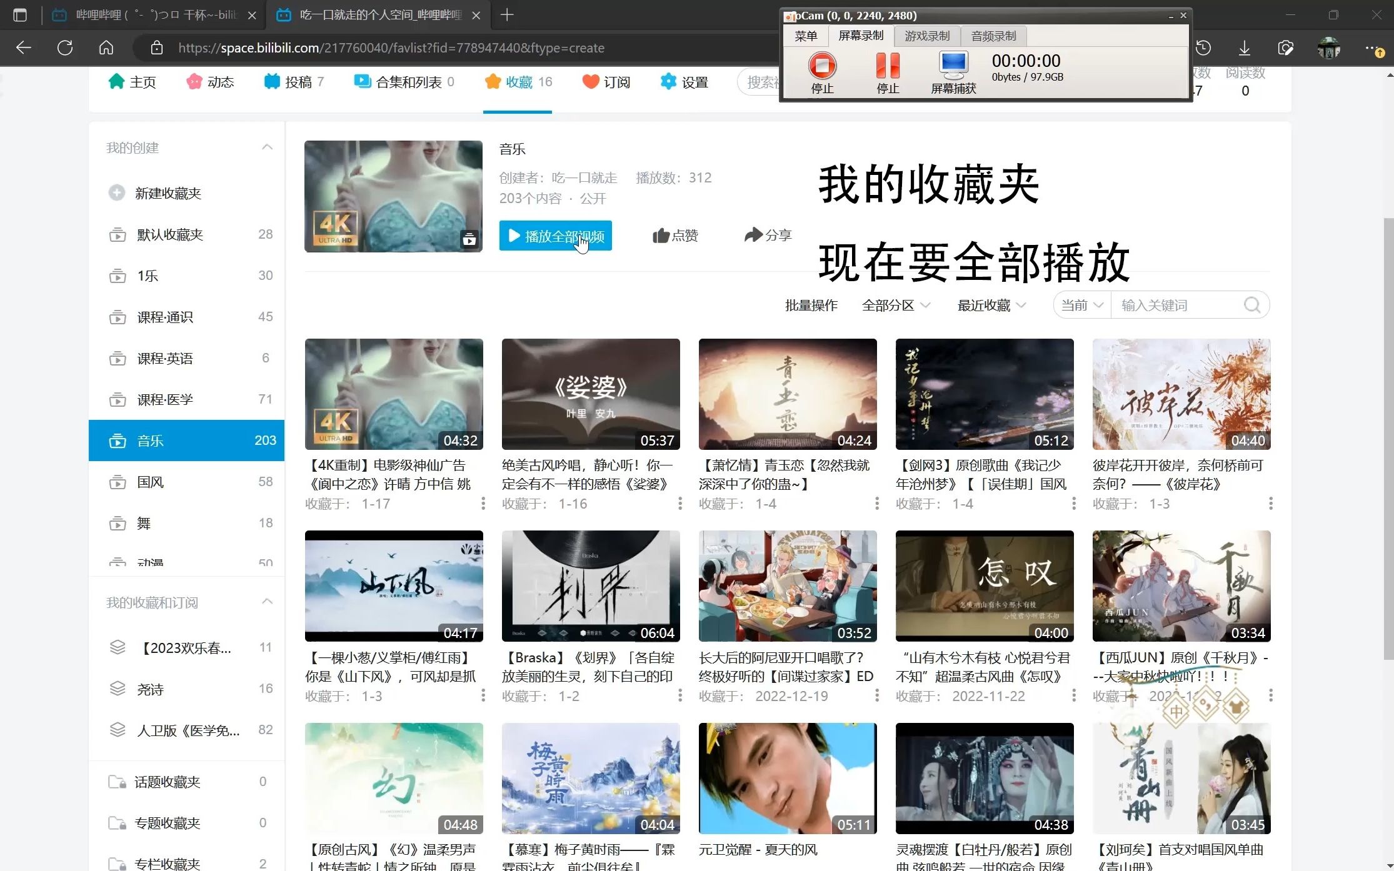Open the 合集和列表 tab
The image size is (1394, 871).
404,82
